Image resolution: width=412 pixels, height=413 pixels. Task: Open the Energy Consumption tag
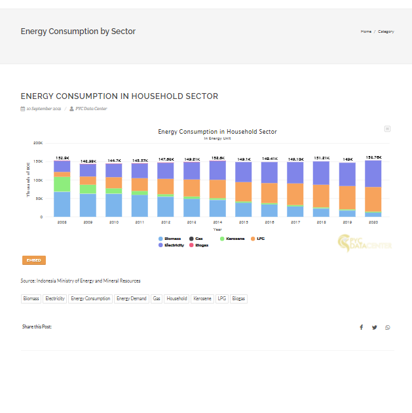[x=90, y=299]
